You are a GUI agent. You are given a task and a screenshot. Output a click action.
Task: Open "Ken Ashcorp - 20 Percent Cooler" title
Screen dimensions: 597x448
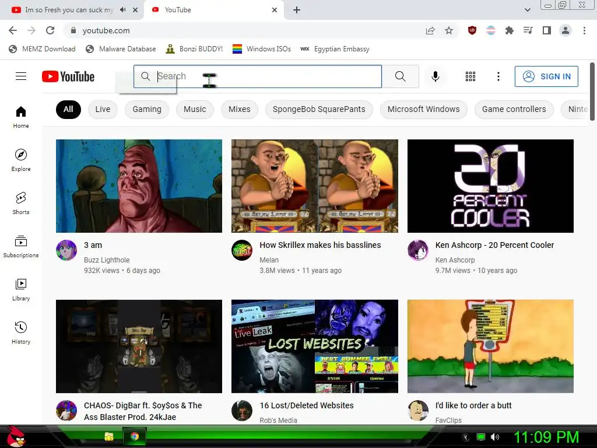(494, 245)
